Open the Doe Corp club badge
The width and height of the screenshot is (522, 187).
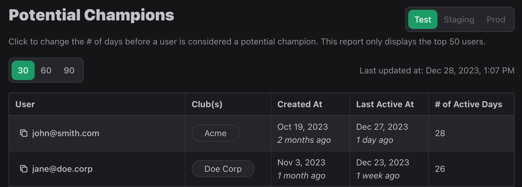coord(223,169)
